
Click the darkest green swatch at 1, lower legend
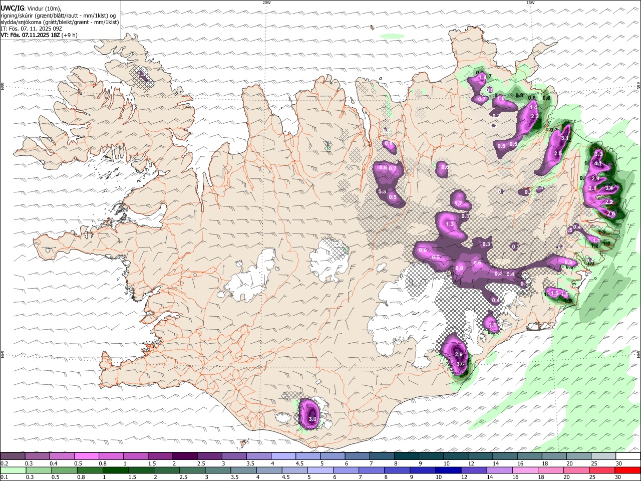(115, 470)
